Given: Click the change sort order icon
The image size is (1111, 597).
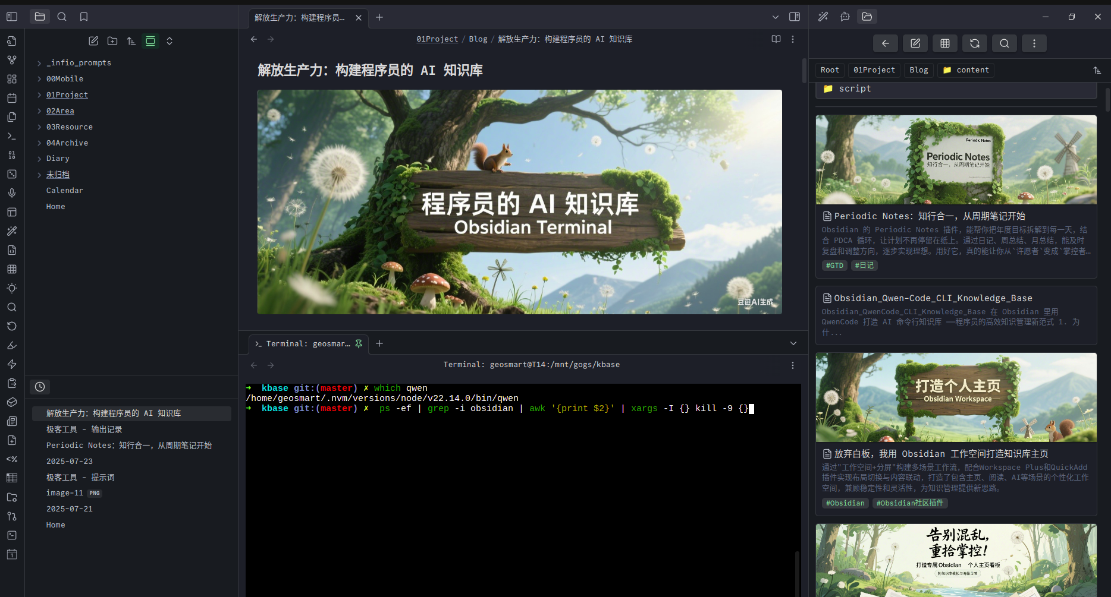Looking at the screenshot, I should (131, 41).
